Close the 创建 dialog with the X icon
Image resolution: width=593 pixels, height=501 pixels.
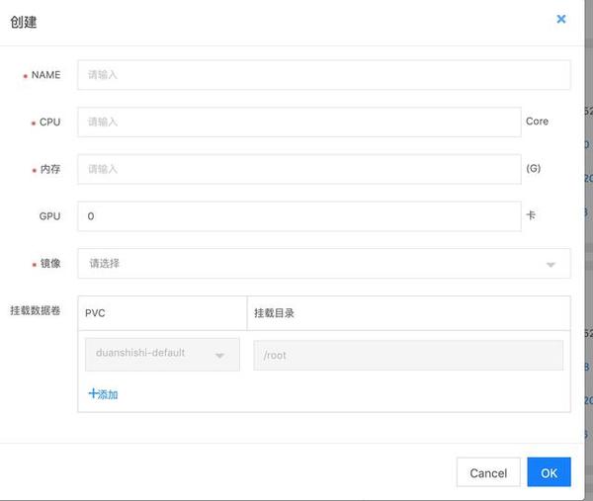pyautogui.click(x=561, y=19)
